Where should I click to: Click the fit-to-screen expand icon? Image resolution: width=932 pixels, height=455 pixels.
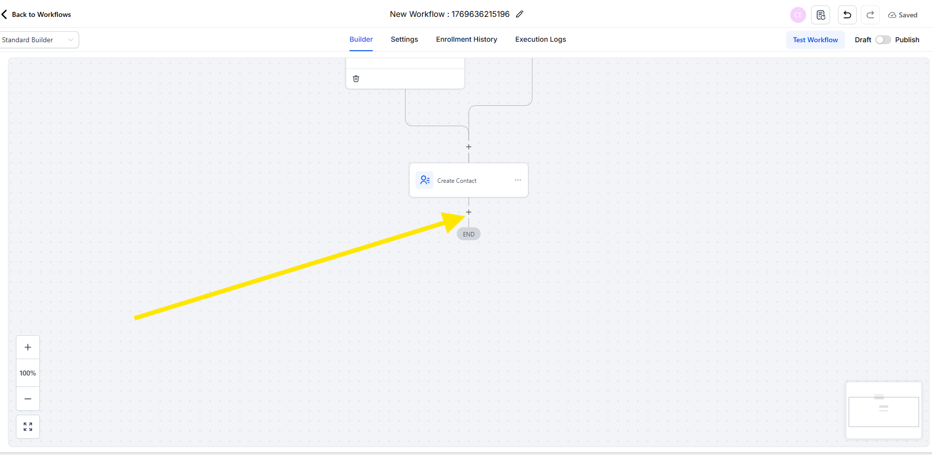click(28, 427)
